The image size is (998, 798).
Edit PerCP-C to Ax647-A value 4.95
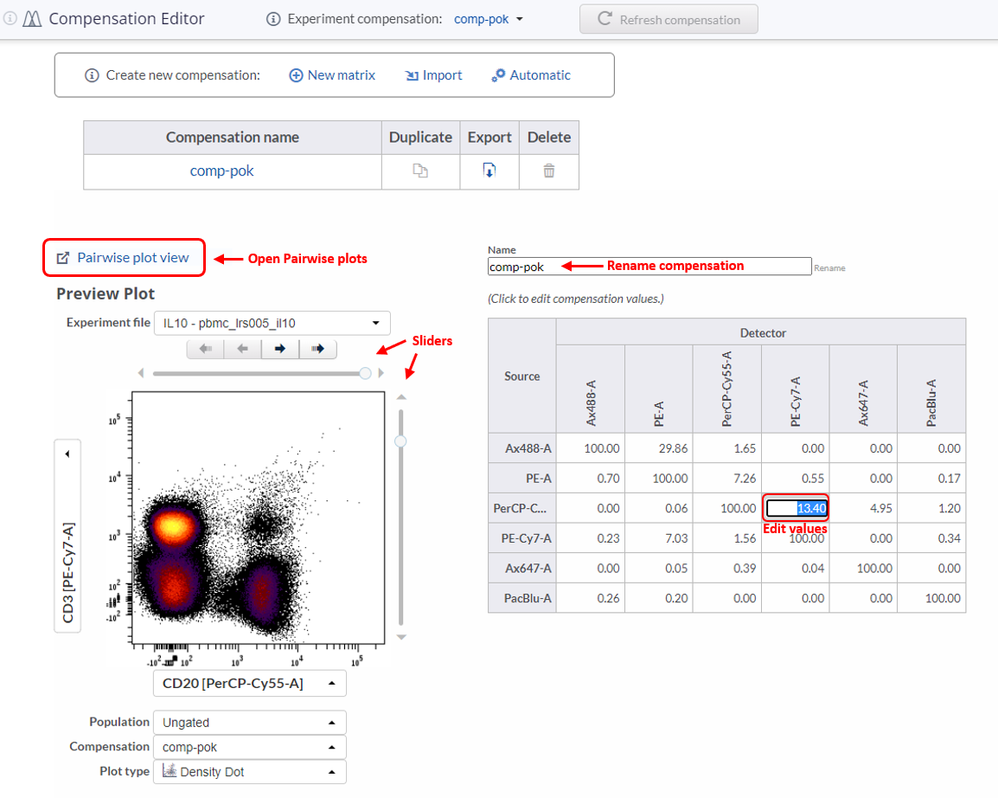tap(863, 508)
